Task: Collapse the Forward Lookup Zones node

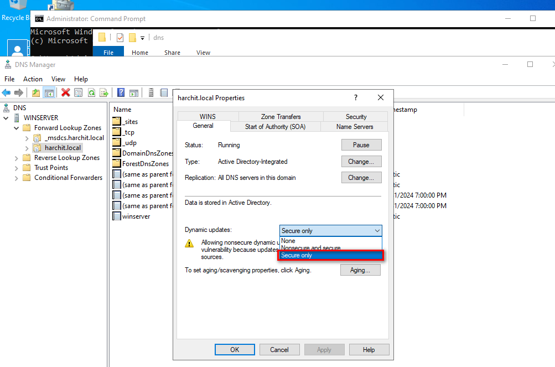Action: pos(17,128)
